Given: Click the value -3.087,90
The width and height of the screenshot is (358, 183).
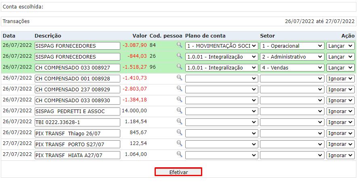Looking at the screenshot, I should [134, 45].
